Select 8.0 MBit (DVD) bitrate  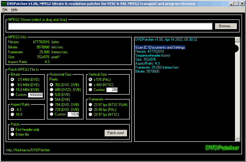pyautogui.click(x=12, y=85)
